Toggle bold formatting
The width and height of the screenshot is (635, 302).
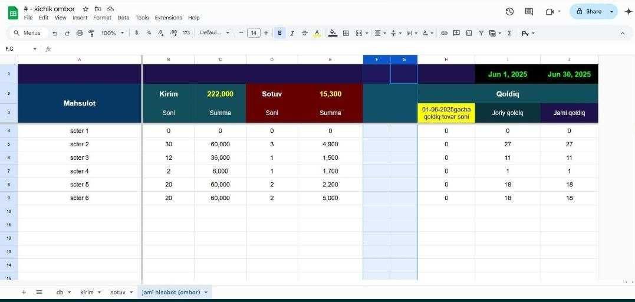(279, 33)
